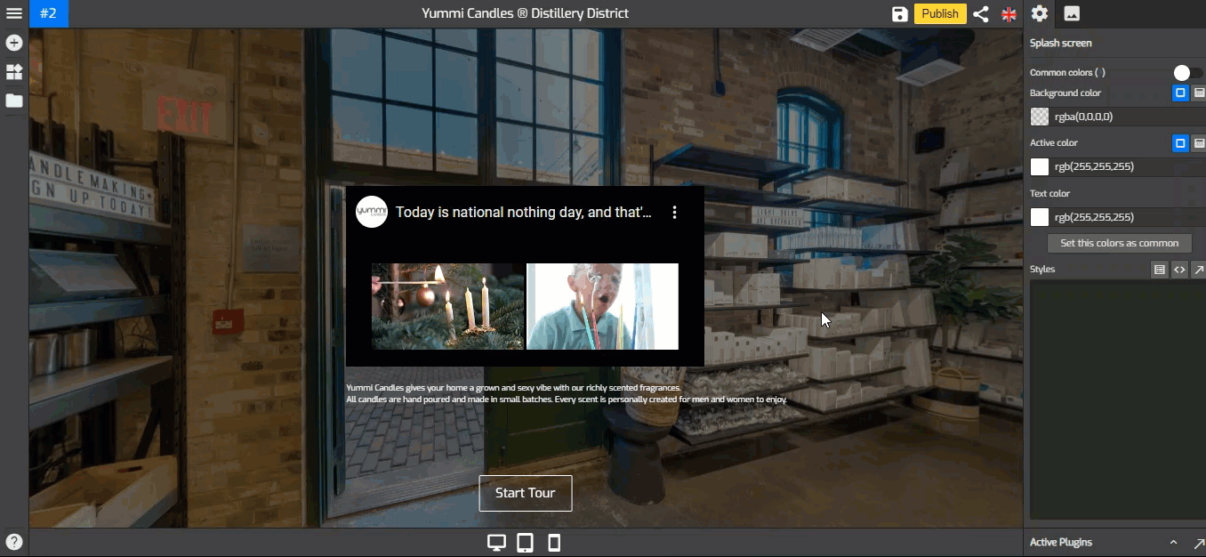Open the Background color swatch
1206x557 pixels.
pyautogui.click(x=1039, y=117)
